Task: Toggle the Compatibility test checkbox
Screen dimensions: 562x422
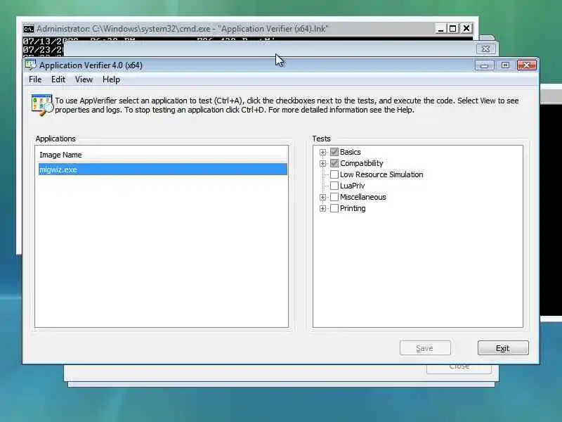Action: pos(334,163)
